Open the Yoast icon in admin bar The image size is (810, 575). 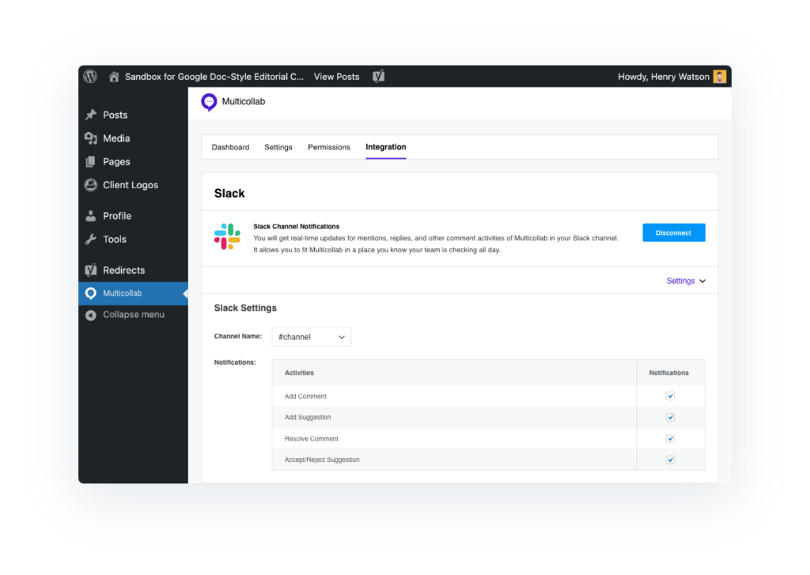click(x=379, y=77)
